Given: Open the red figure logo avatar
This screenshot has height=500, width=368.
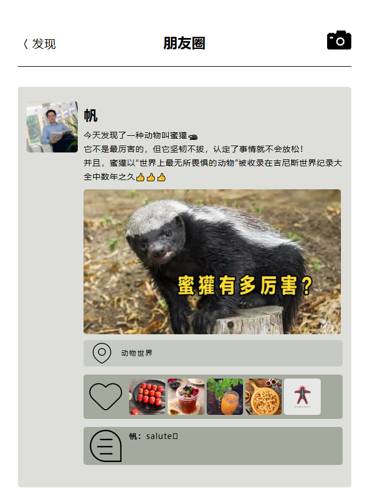Looking at the screenshot, I should 302,396.
